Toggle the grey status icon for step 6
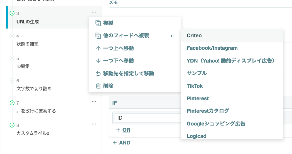This screenshot has height=154, width=292. tap(12, 80)
